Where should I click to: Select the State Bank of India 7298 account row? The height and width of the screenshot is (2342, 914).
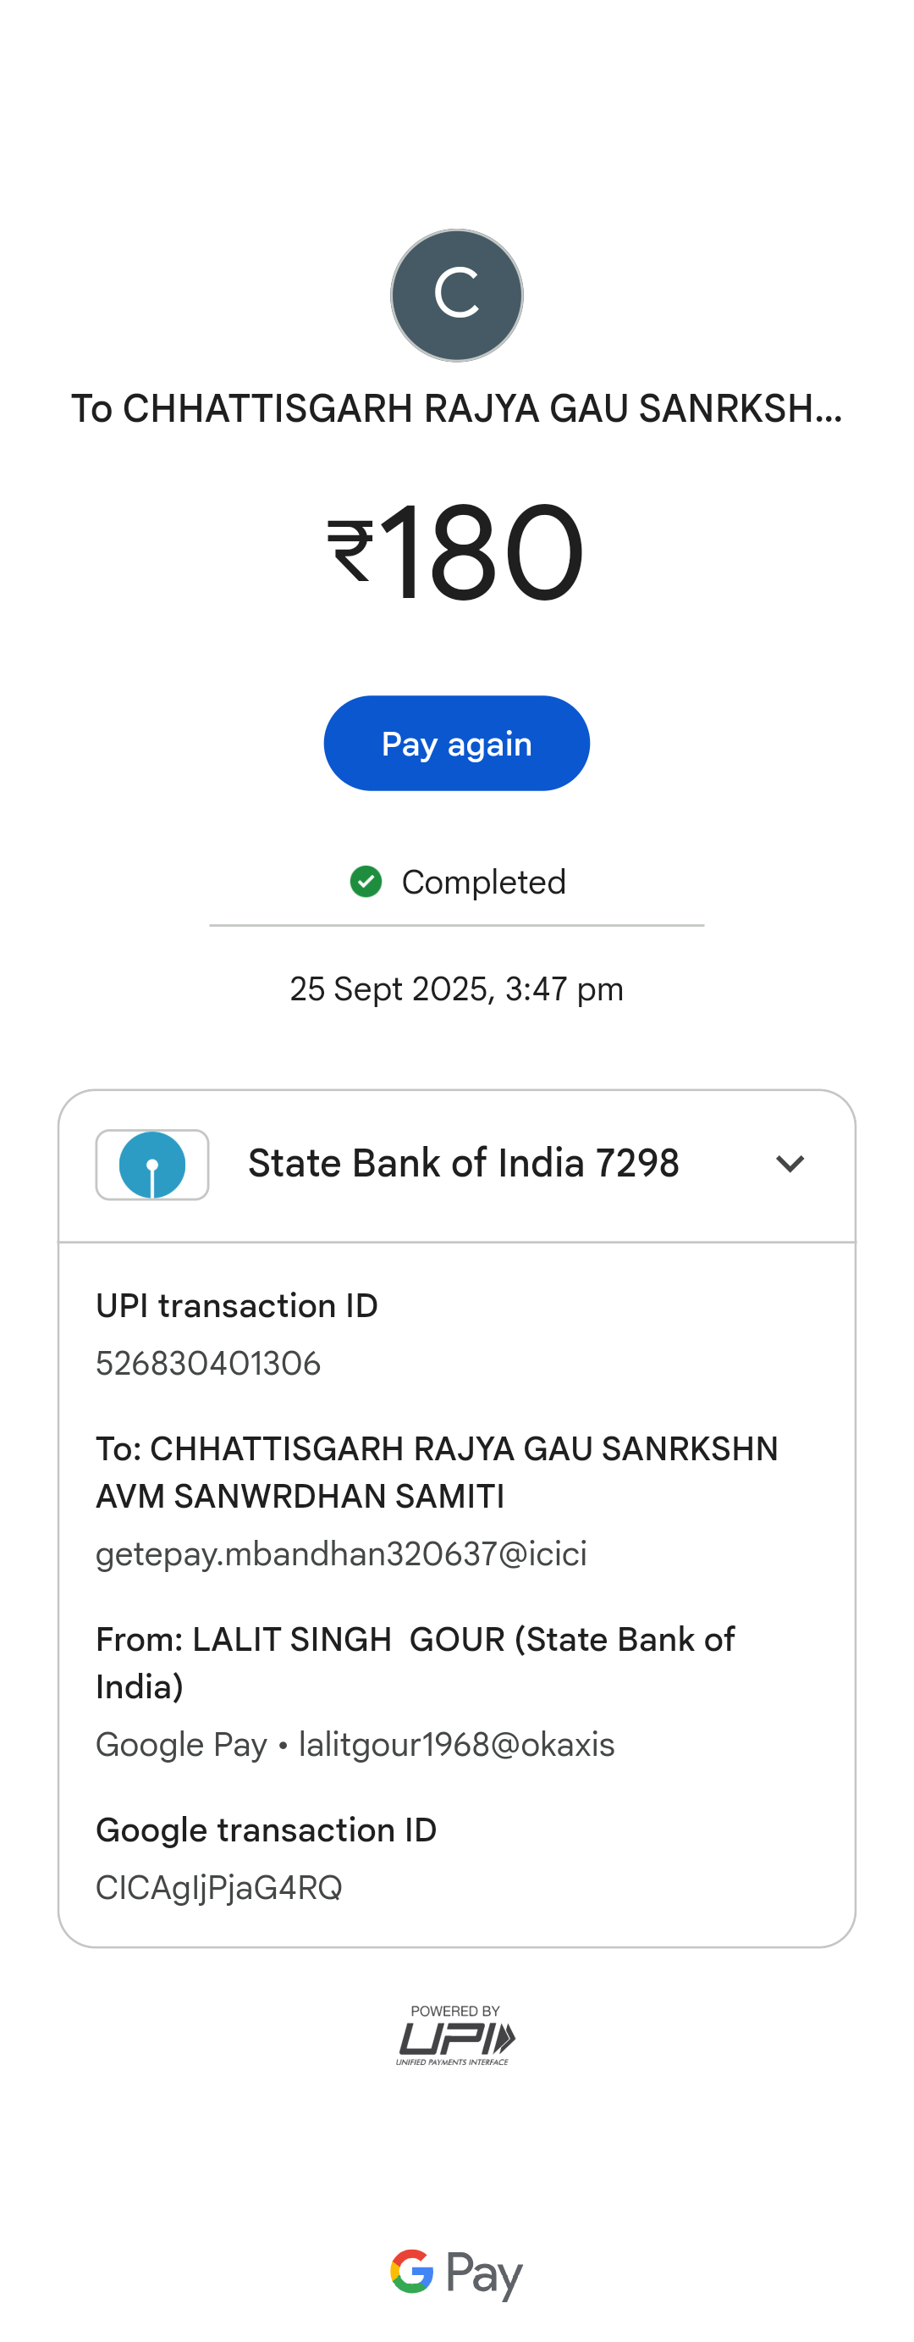tap(464, 1164)
